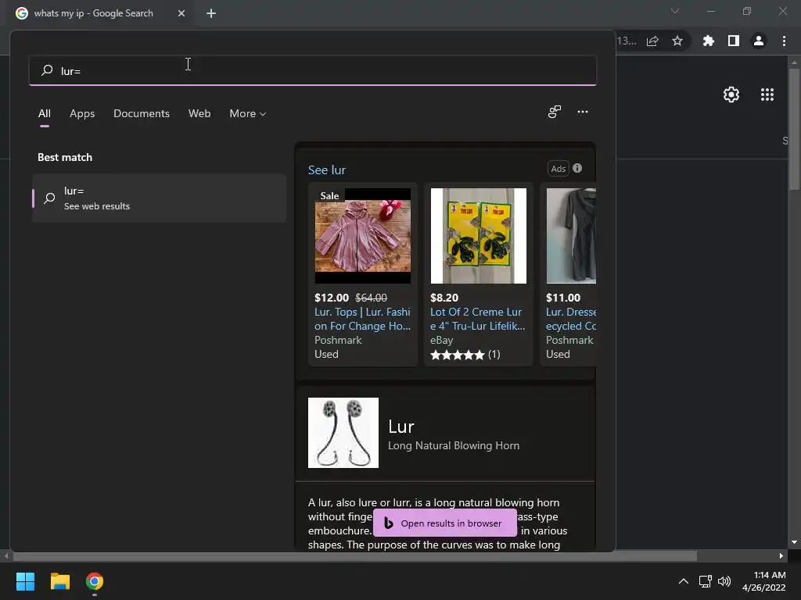
Task: Open a new Chrome tab
Action: 211,13
